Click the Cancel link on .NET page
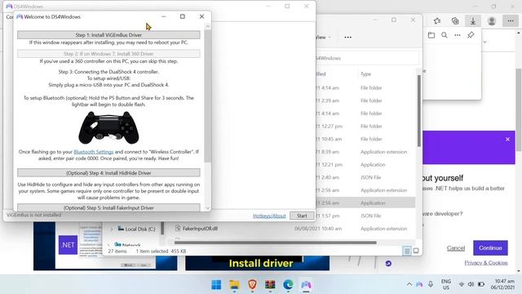Image resolution: width=522 pixels, height=294 pixels. point(456,248)
